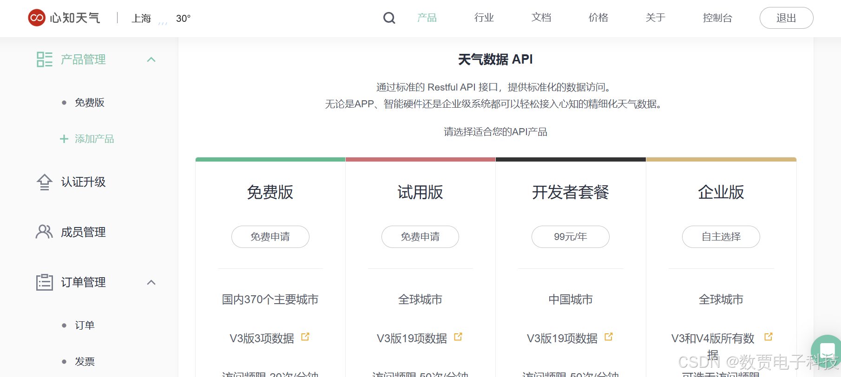The width and height of the screenshot is (841, 377).
Task: Click the 产品管理 grid icon
Action: coord(45,59)
